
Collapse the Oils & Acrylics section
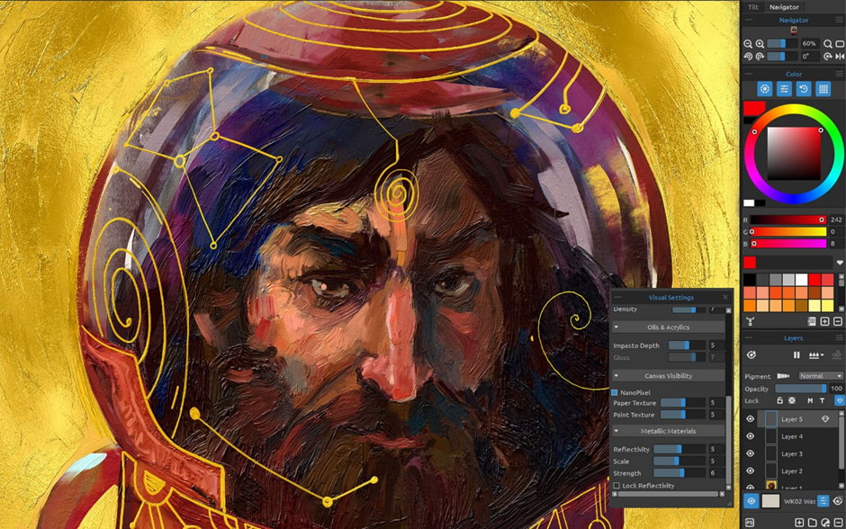coord(616,327)
